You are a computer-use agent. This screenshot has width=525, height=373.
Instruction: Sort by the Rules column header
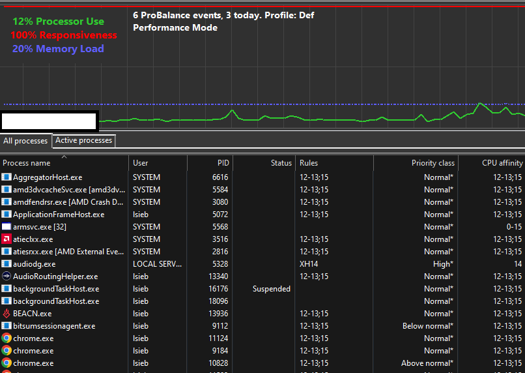(334, 163)
